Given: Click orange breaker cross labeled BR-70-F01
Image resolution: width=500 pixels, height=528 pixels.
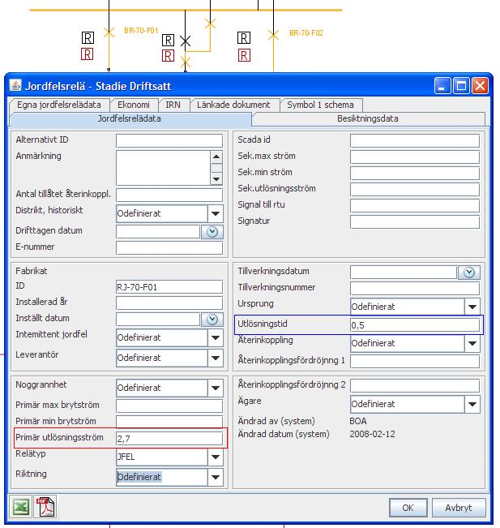Looking at the screenshot, I should pos(109,32).
